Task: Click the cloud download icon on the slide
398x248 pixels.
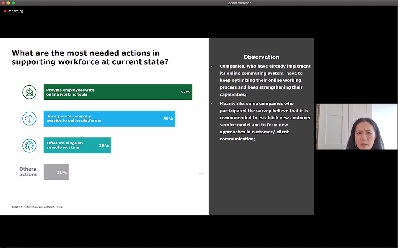Action: point(29,119)
